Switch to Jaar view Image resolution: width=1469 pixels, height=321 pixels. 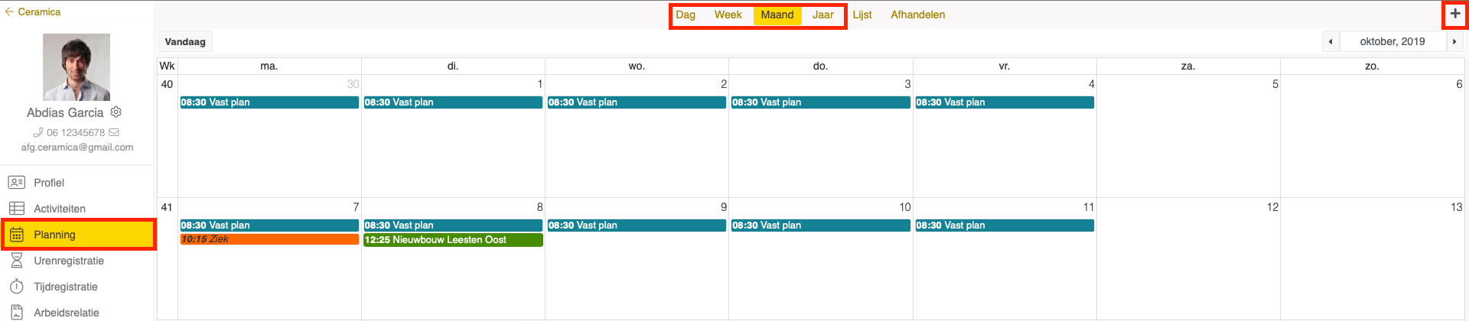click(823, 15)
